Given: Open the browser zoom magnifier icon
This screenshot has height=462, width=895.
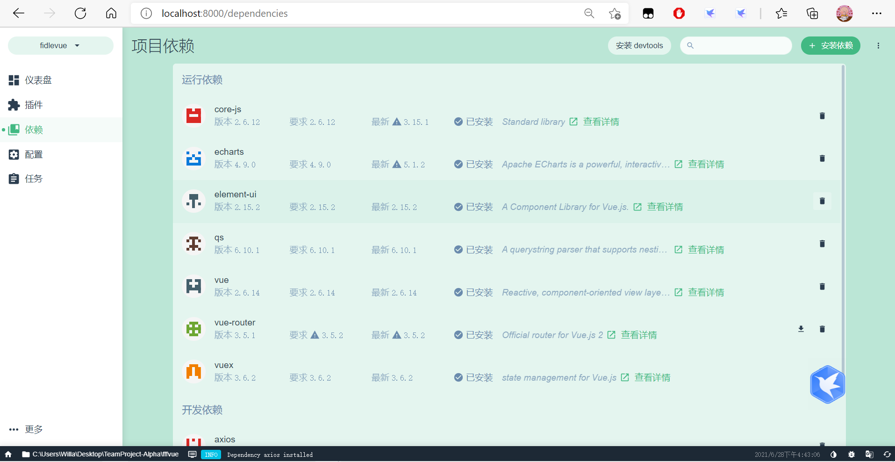Looking at the screenshot, I should pos(589,14).
